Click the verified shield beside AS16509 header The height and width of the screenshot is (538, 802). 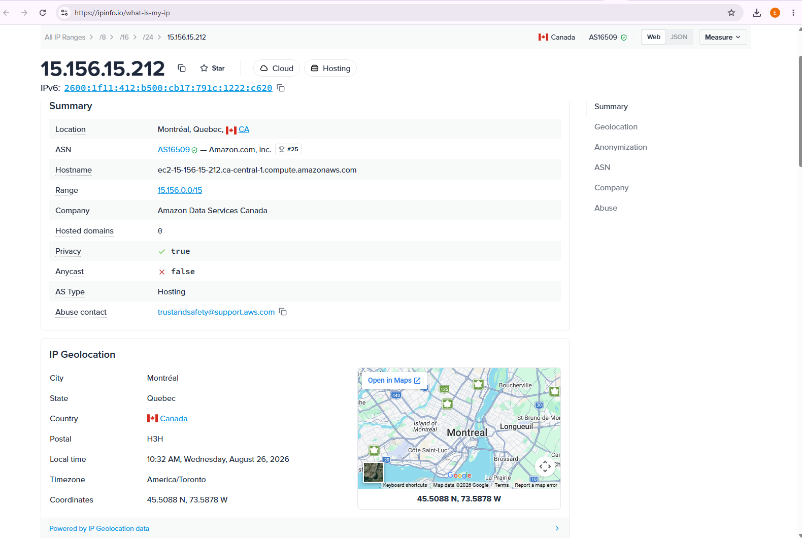(624, 38)
